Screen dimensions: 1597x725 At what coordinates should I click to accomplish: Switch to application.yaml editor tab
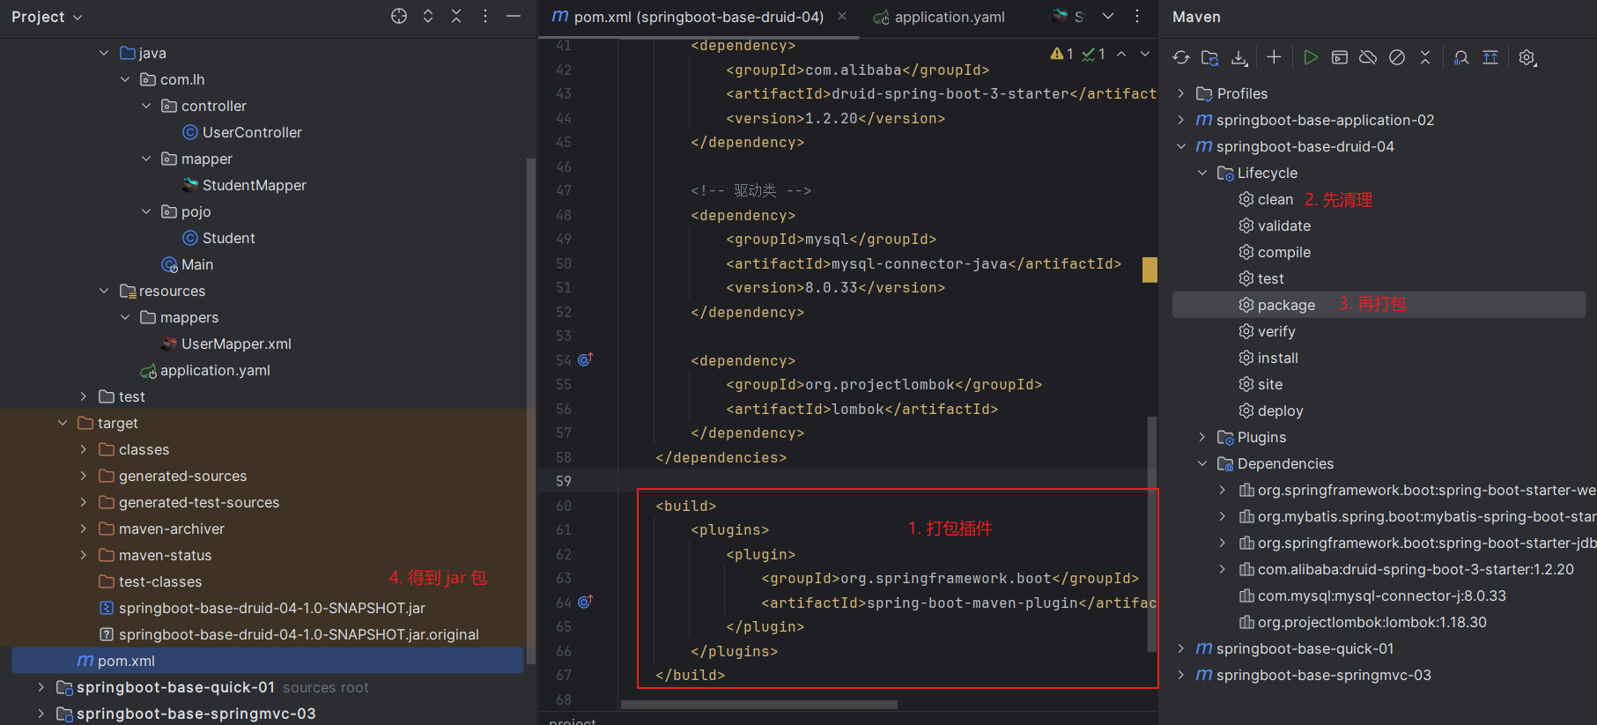939,17
